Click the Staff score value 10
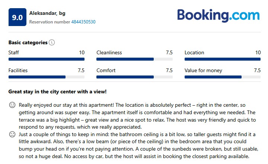268x164 pixels. click(82, 53)
